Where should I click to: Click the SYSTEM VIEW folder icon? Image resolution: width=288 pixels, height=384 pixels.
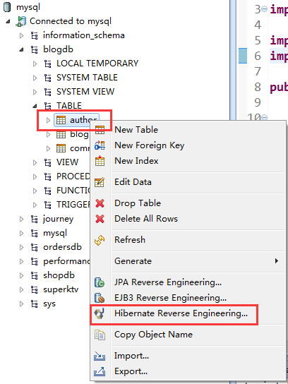tap(48, 92)
